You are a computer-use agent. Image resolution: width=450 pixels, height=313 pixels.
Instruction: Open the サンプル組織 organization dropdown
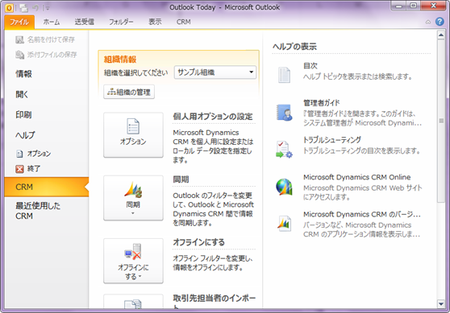215,72
